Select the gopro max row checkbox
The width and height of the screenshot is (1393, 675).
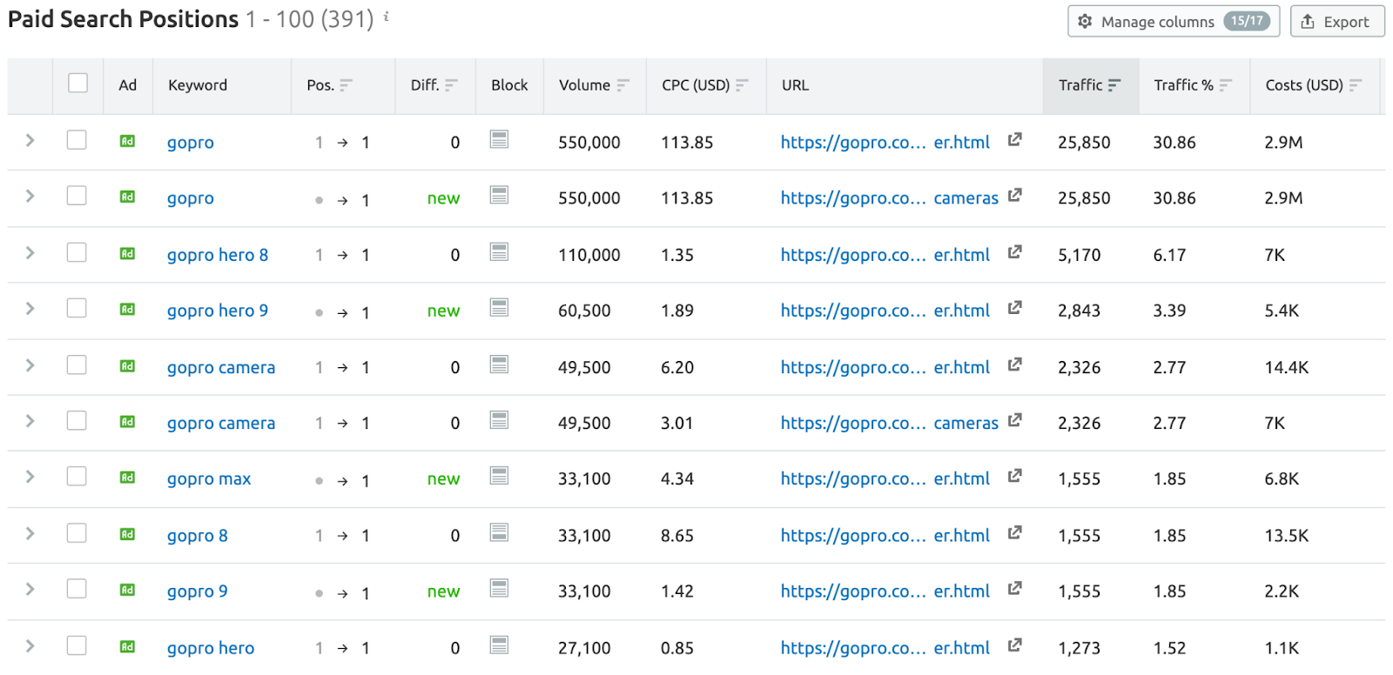click(77, 476)
